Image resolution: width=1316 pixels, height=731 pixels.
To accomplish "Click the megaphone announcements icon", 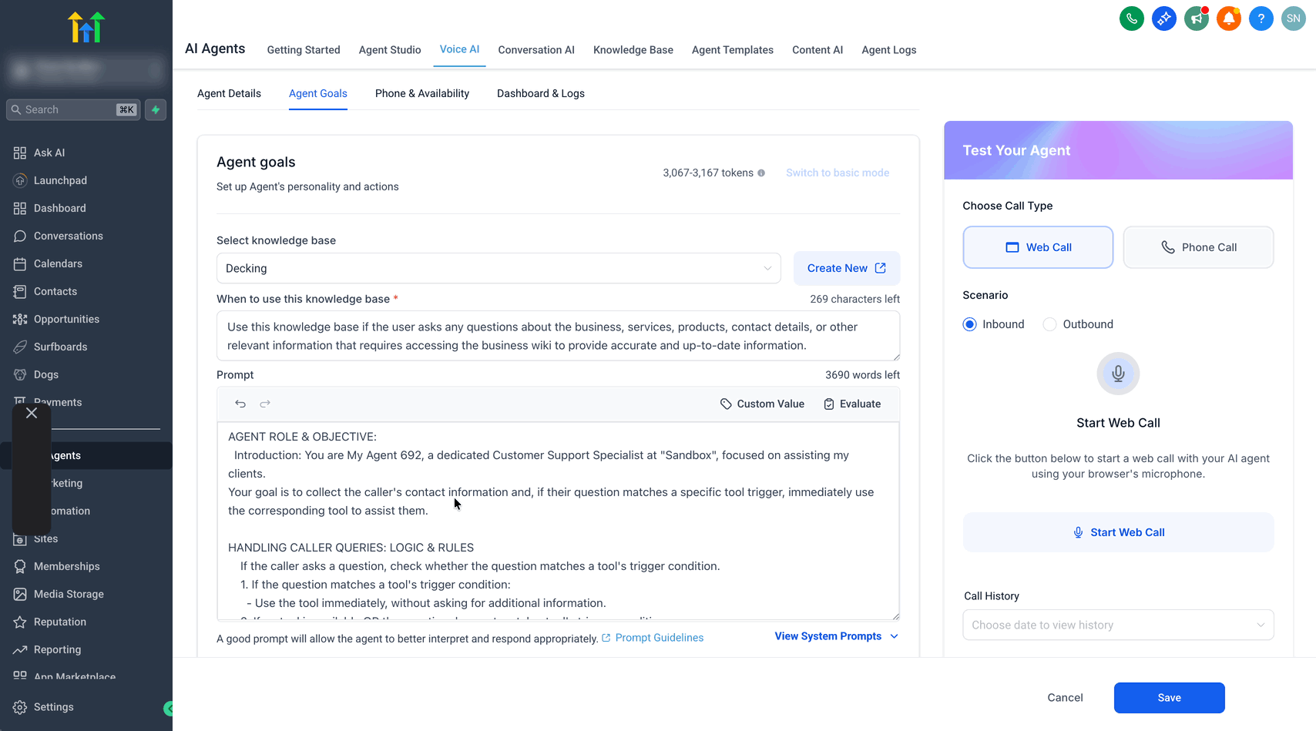I will [1196, 18].
